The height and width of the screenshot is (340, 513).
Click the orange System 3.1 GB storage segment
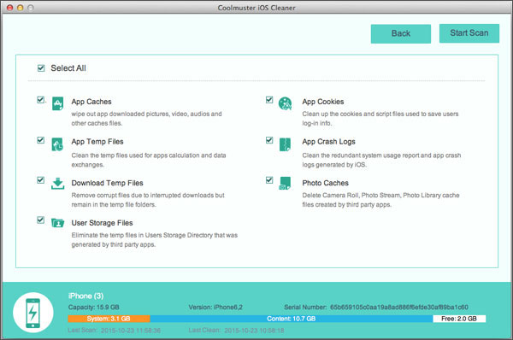[x=109, y=319]
